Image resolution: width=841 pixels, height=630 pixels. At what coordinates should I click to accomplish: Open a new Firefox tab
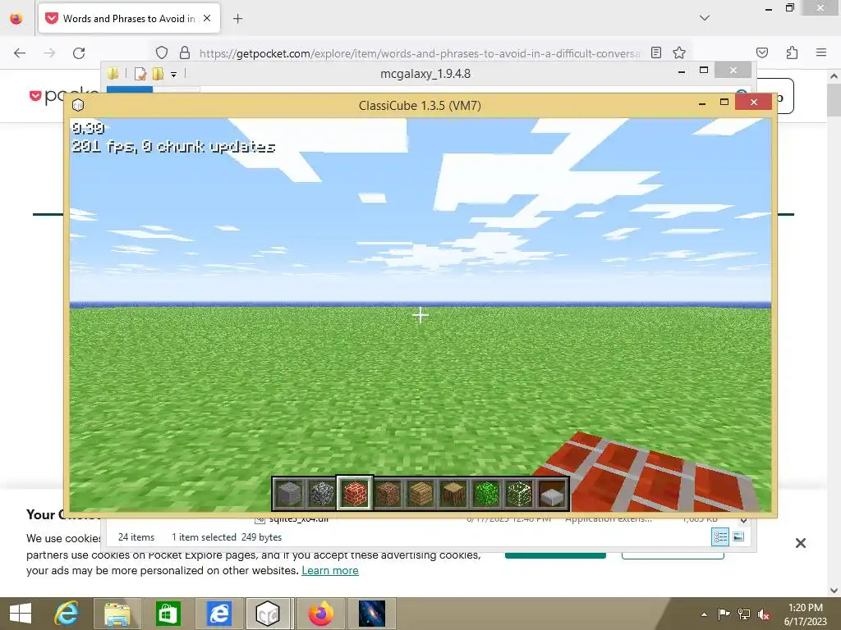(237, 18)
